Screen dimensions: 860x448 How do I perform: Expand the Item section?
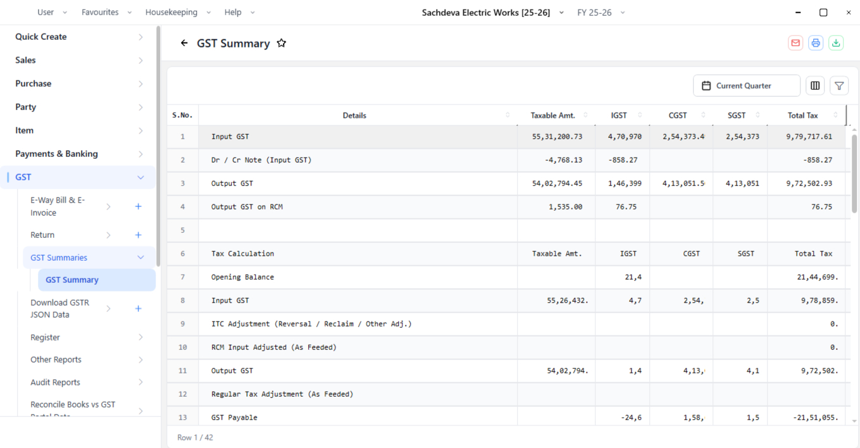79,130
